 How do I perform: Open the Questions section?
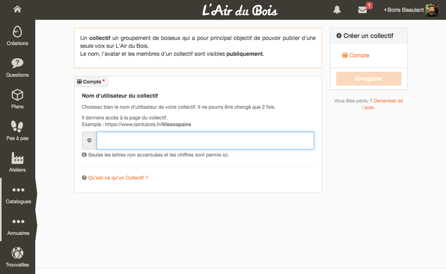click(17, 67)
